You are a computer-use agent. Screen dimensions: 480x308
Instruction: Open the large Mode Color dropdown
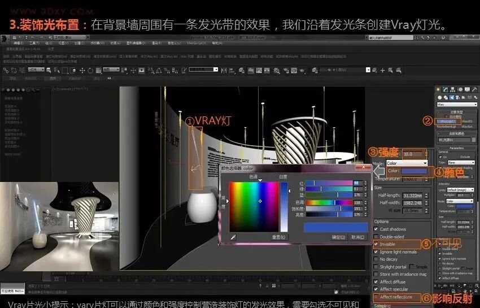[x=407, y=163]
